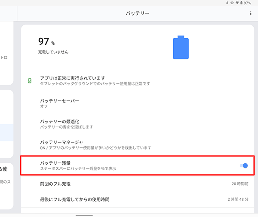Tap the 充電していません status text

(x=53, y=52)
